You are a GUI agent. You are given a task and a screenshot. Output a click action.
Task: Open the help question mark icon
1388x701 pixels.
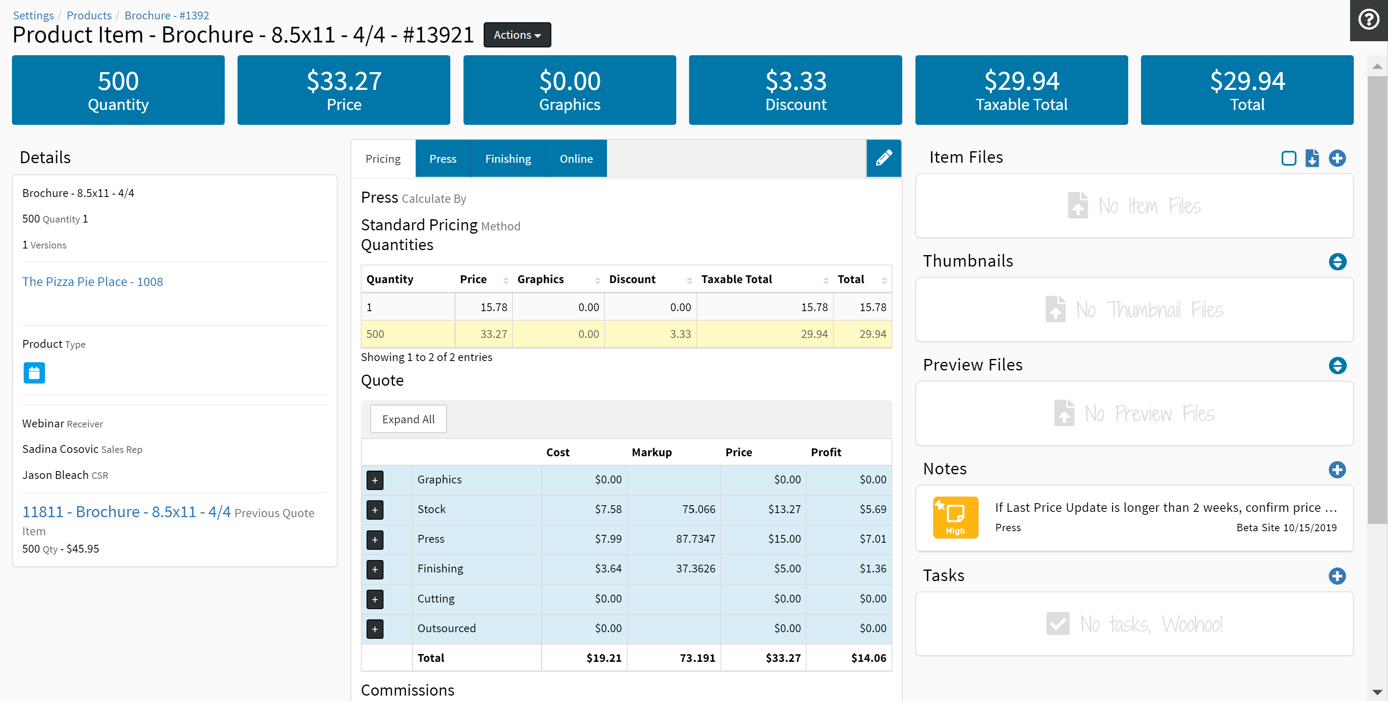(x=1368, y=20)
